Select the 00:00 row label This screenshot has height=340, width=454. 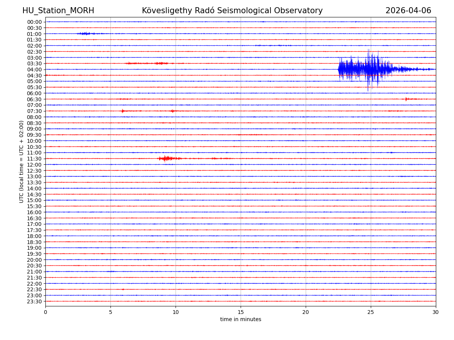point(34,22)
